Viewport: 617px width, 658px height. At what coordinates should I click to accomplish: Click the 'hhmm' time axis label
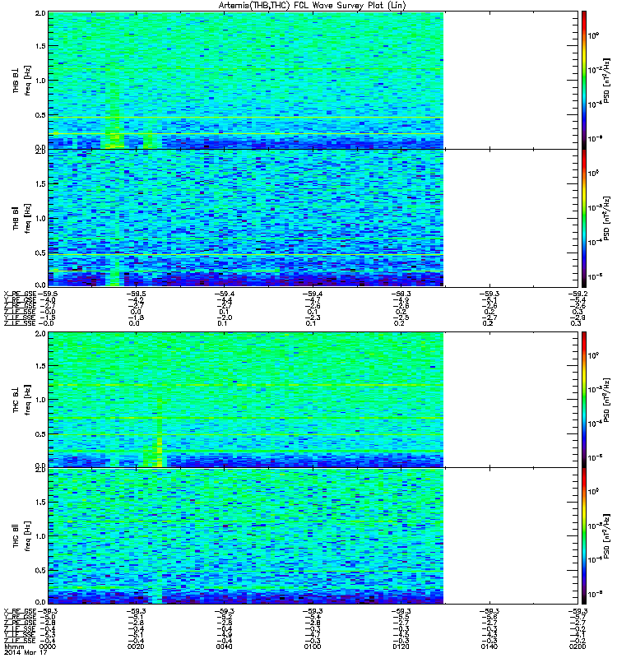(x=12, y=647)
